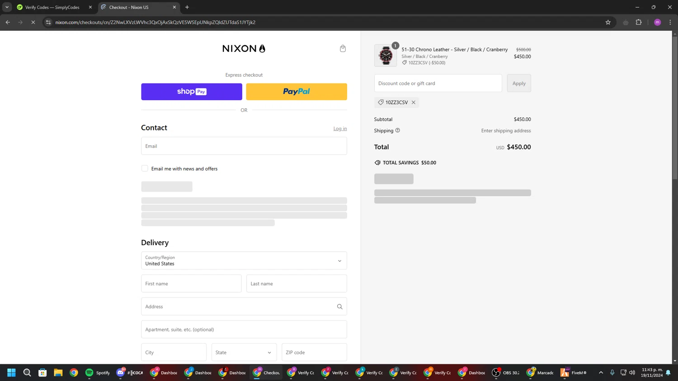Expand the Country/Region dropdown
The height and width of the screenshot is (381, 678).
click(244, 260)
